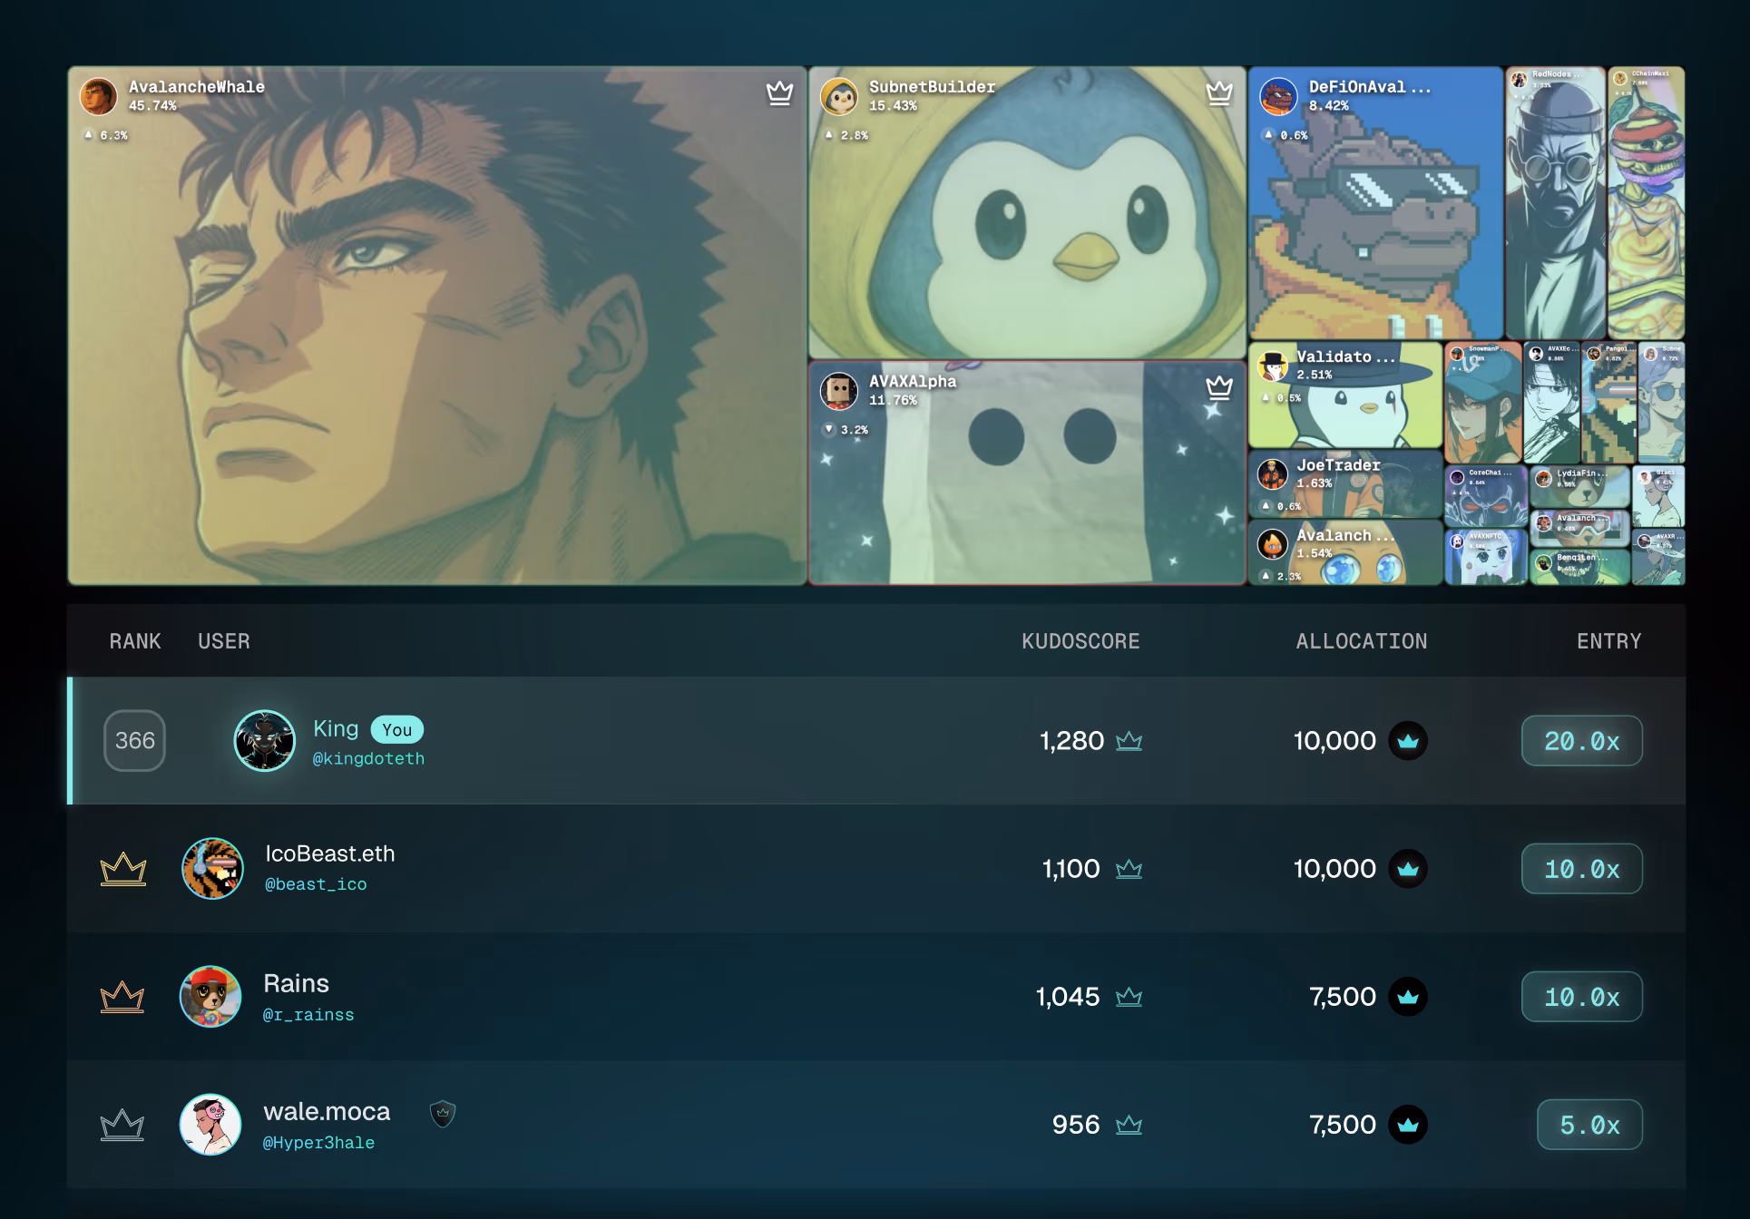Click the crown icon beside the 1,045 kudoscore
Image resolution: width=1750 pixels, height=1219 pixels.
click(x=1129, y=997)
